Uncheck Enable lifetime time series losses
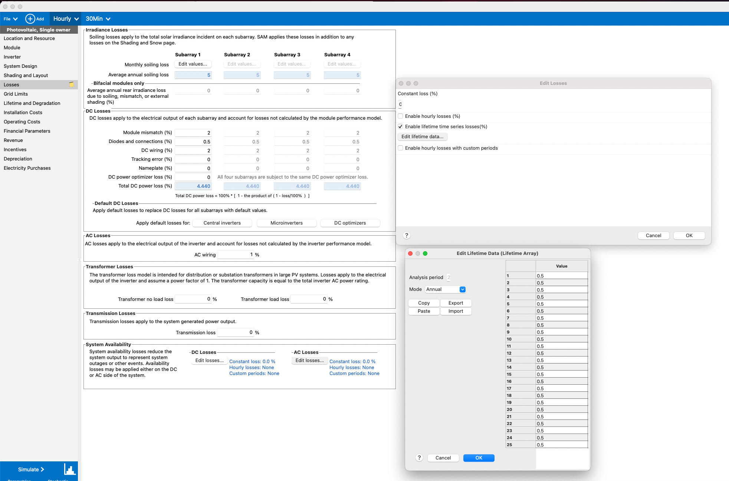This screenshot has width=729, height=481. click(401, 127)
